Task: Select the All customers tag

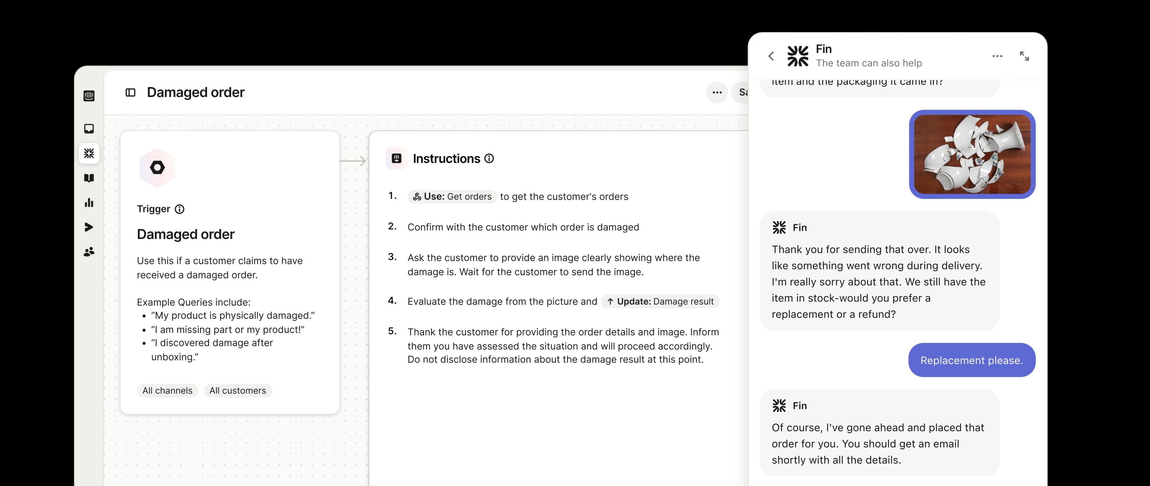Action: click(238, 391)
